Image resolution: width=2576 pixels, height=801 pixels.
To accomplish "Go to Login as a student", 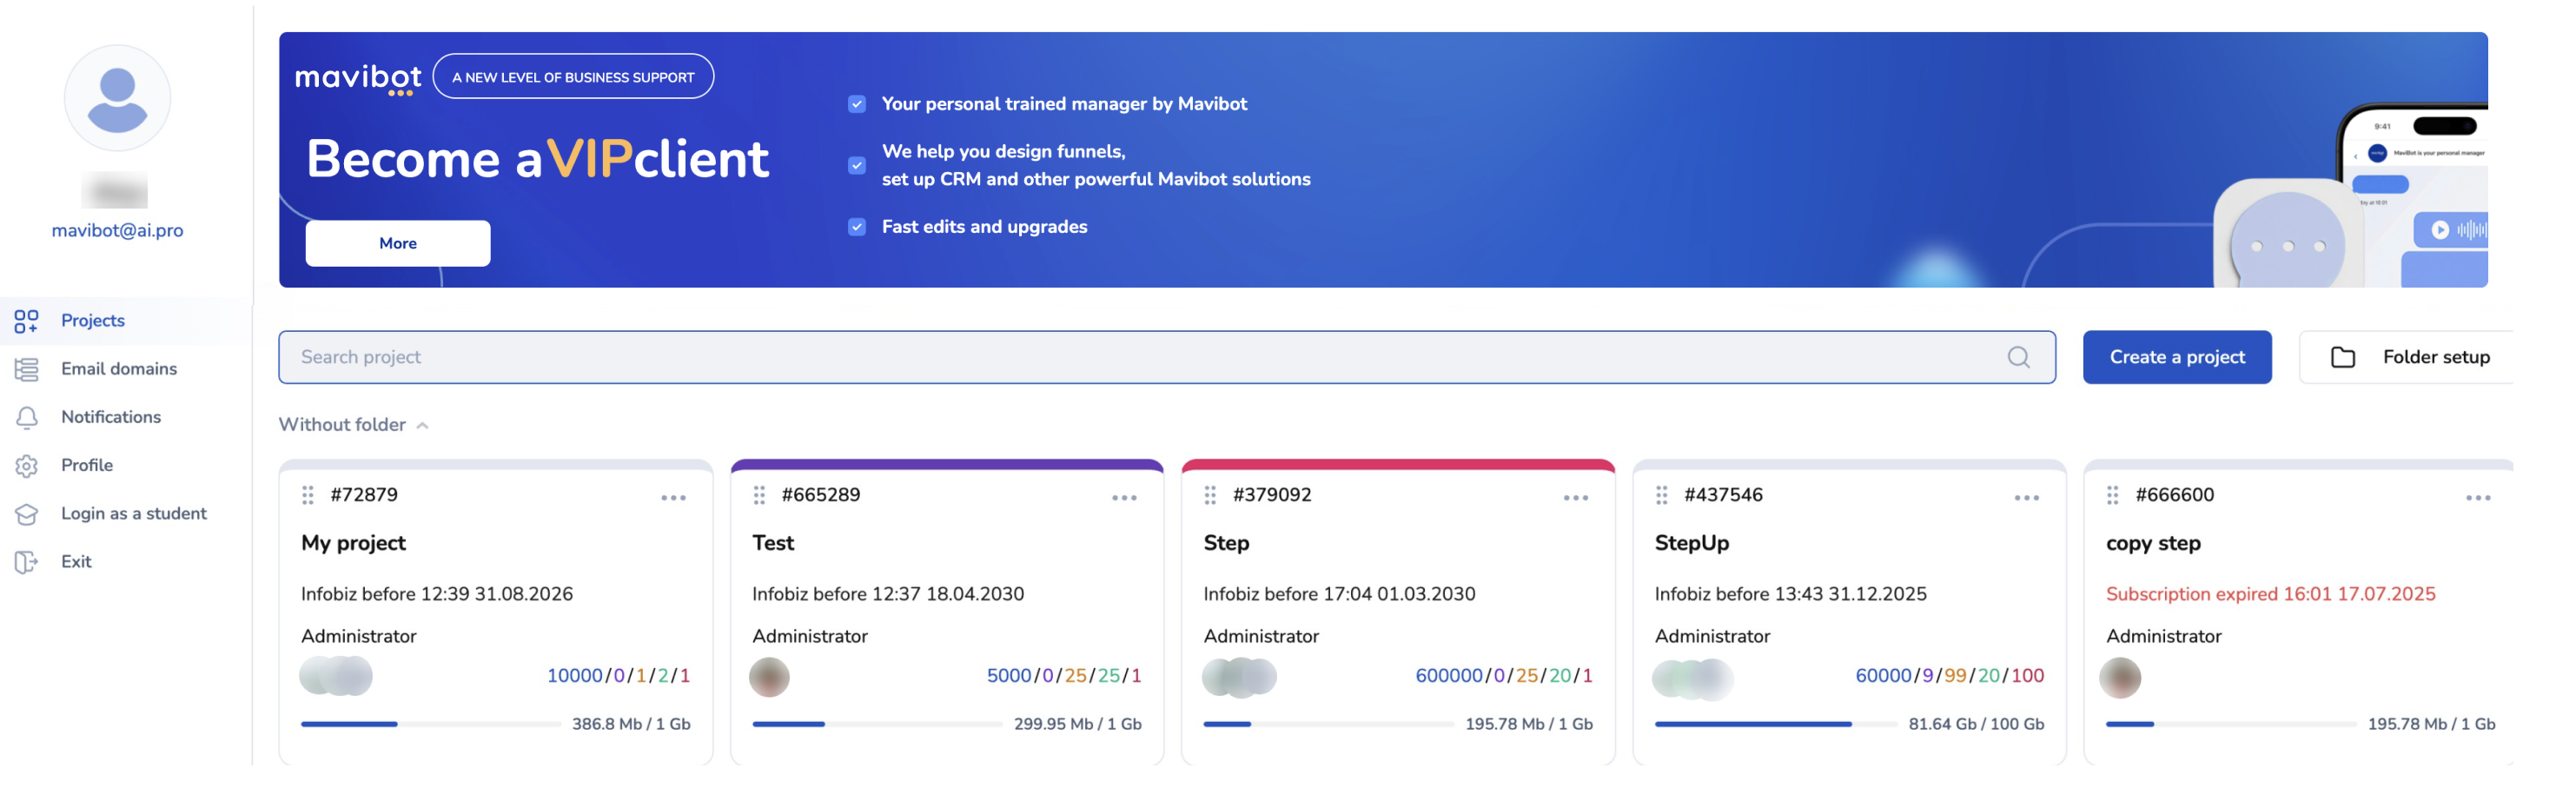I will [x=133, y=514].
